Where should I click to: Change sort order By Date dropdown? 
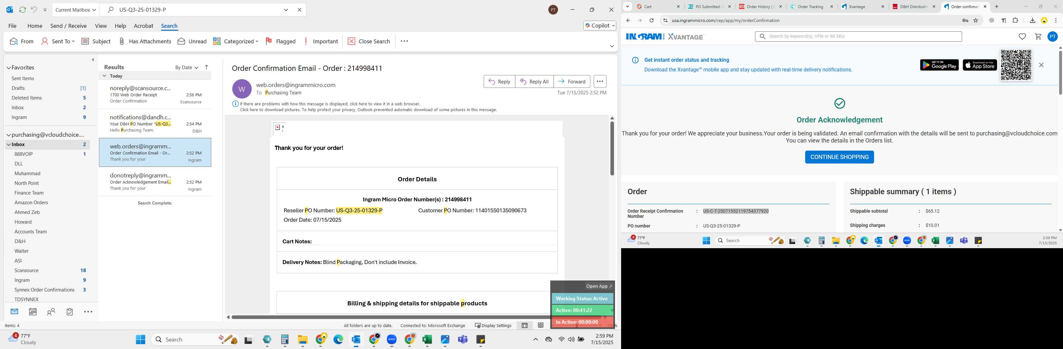pos(187,68)
